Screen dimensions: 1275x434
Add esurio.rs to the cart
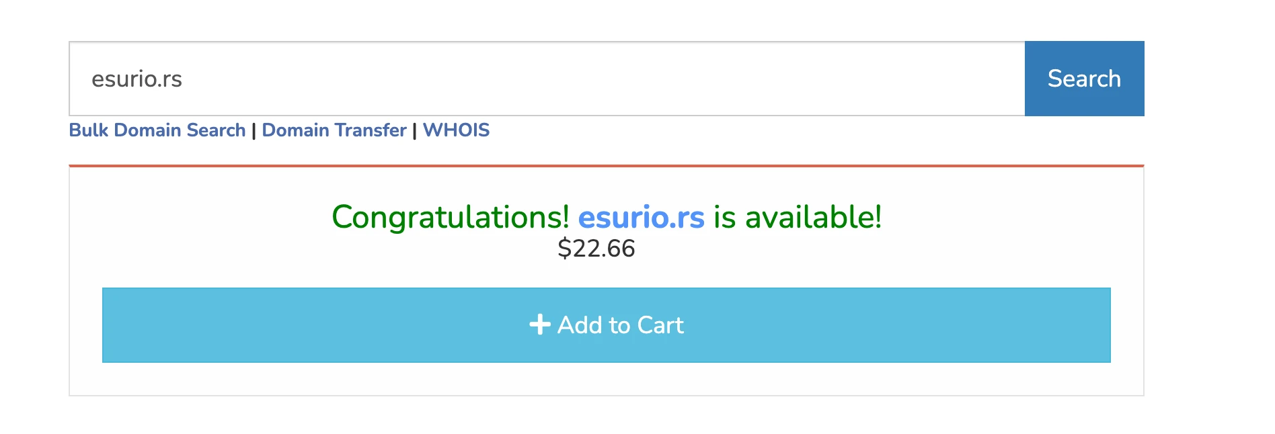pos(606,325)
